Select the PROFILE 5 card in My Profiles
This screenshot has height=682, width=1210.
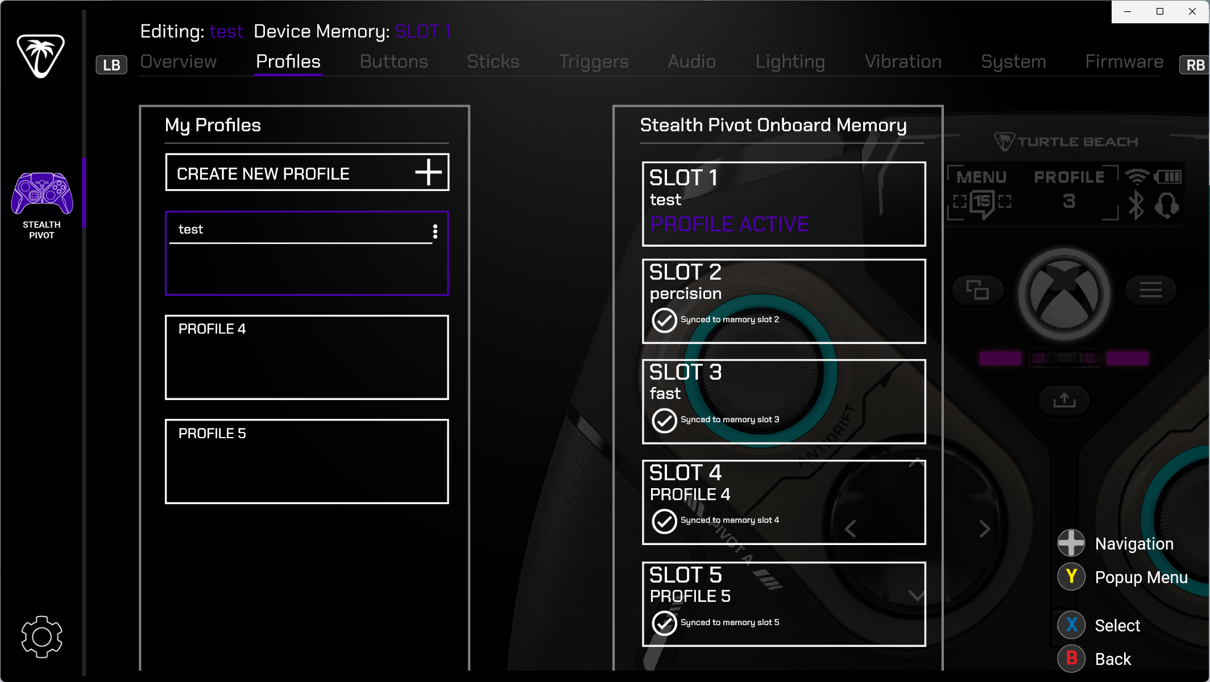[307, 461]
